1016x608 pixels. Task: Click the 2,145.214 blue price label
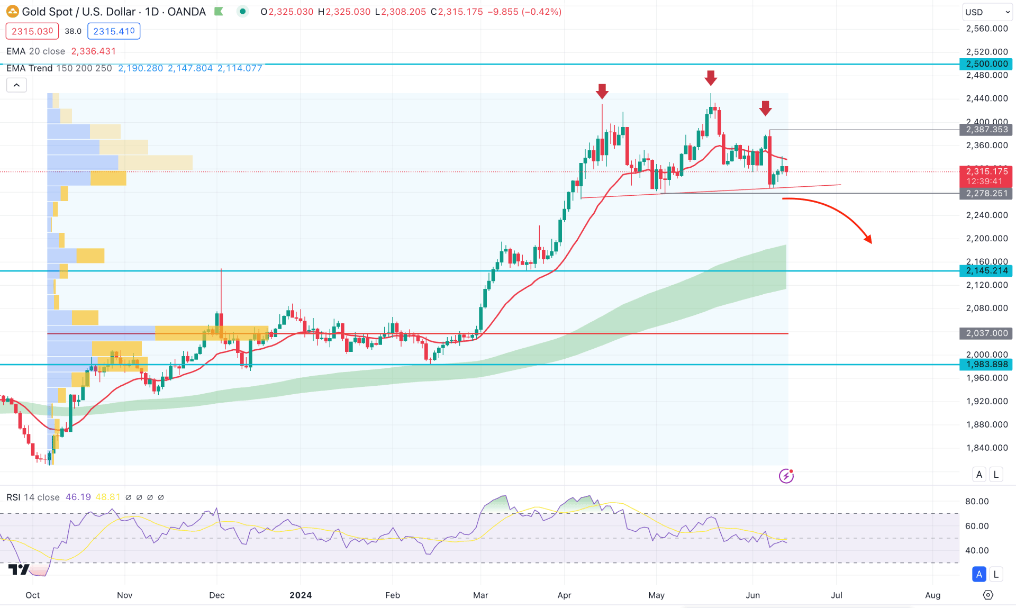point(986,271)
